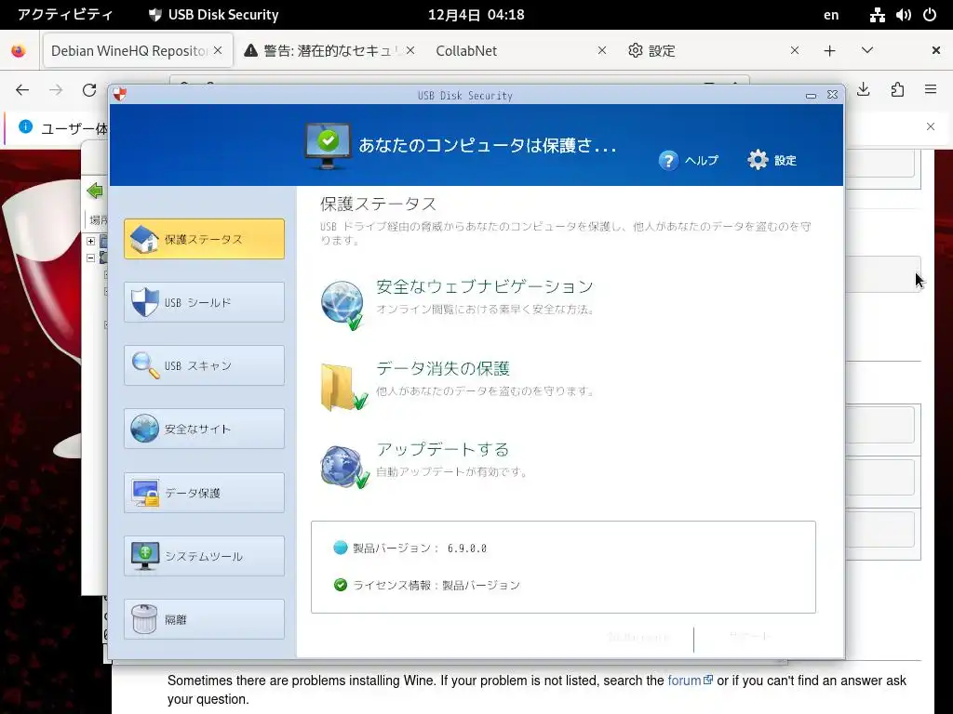The image size is (953, 714).
Task: Open the power menu icon in top bar
Action: [x=930, y=15]
